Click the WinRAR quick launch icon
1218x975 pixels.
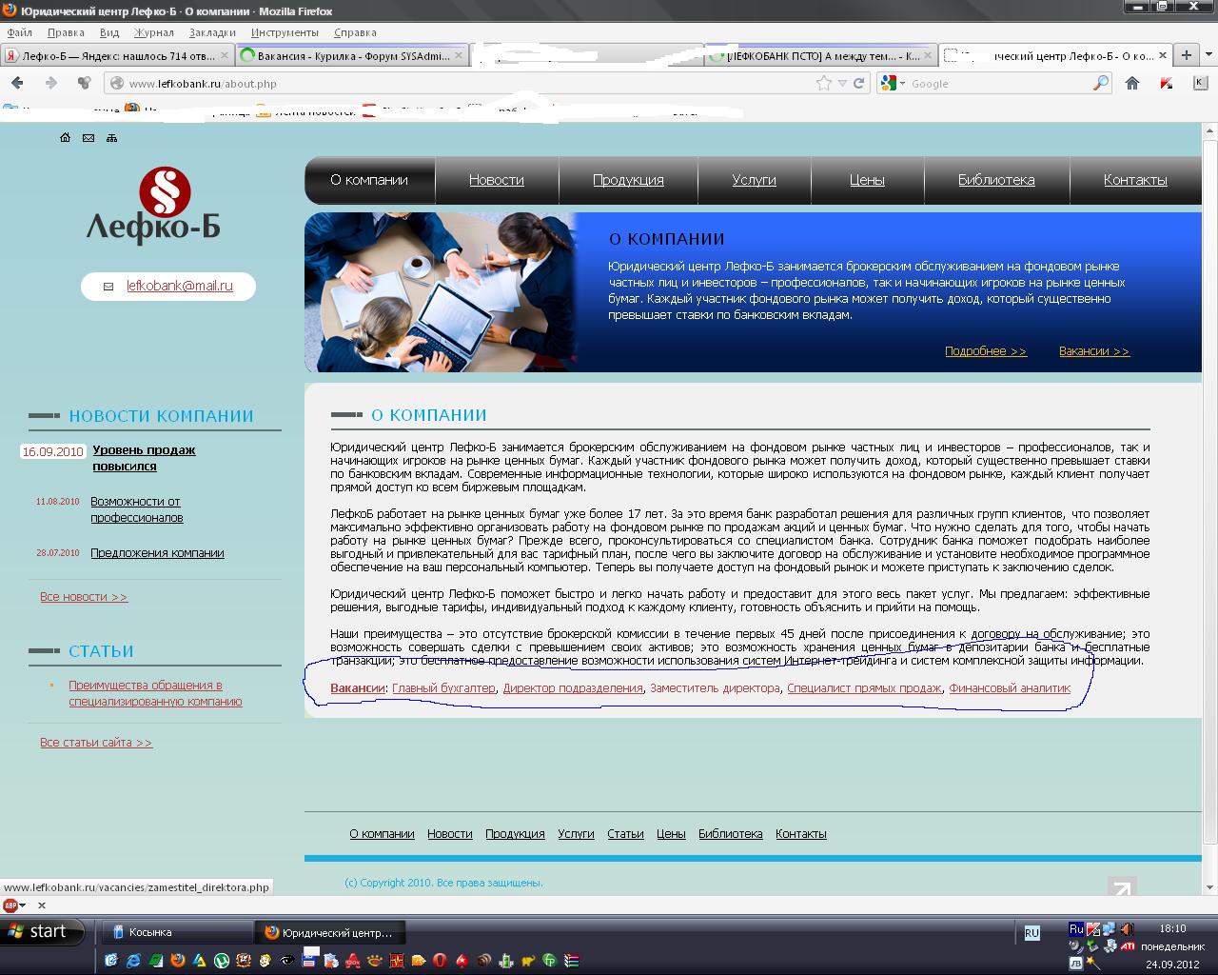(x=571, y=961)
